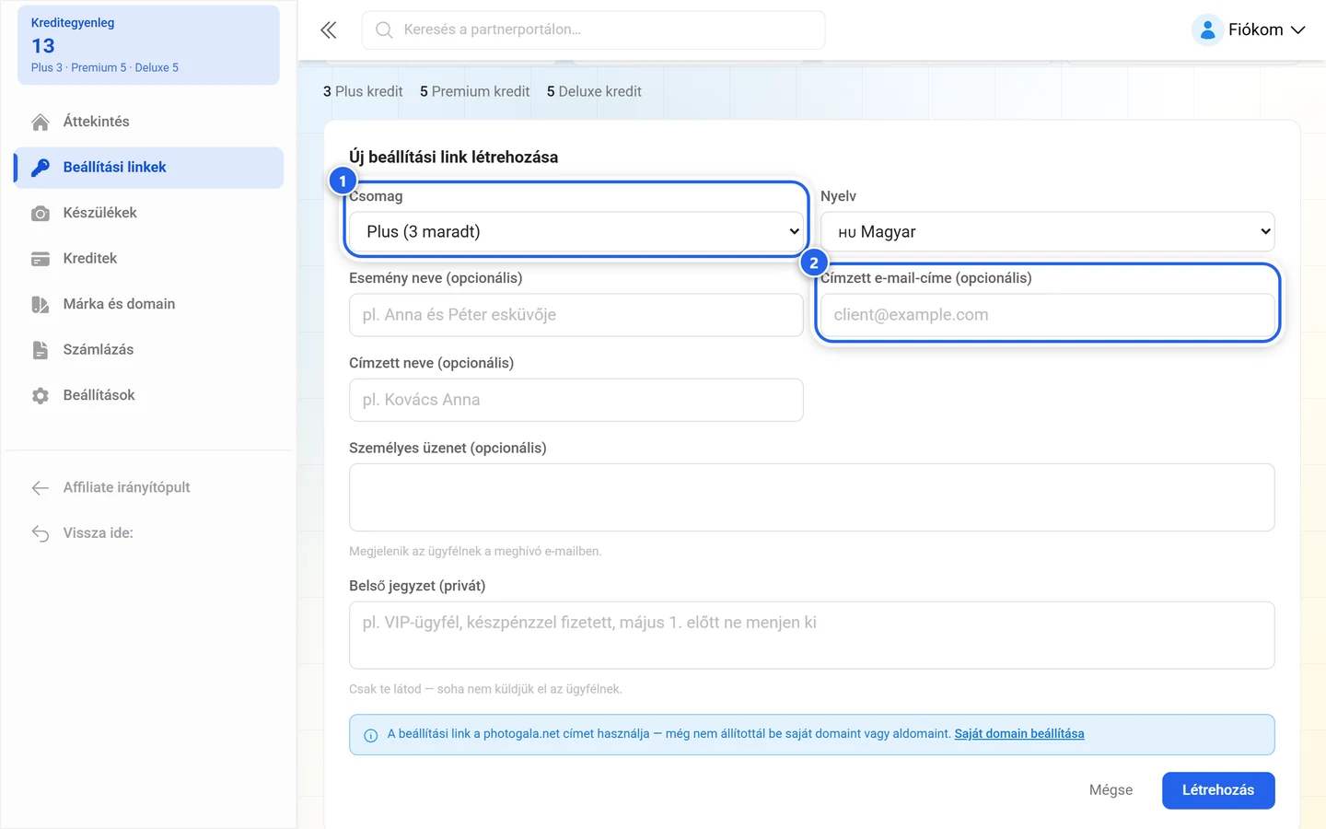
Task: Click the card icon beside Kreditek
Action: tap(41, 259)
